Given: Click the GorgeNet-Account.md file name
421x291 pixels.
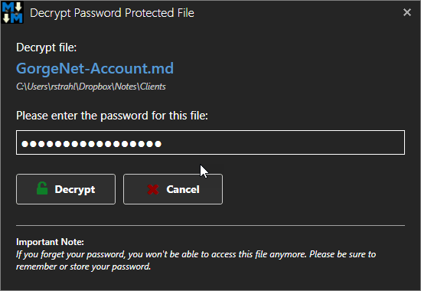Looking at the screenshot, I should (95, 68).
